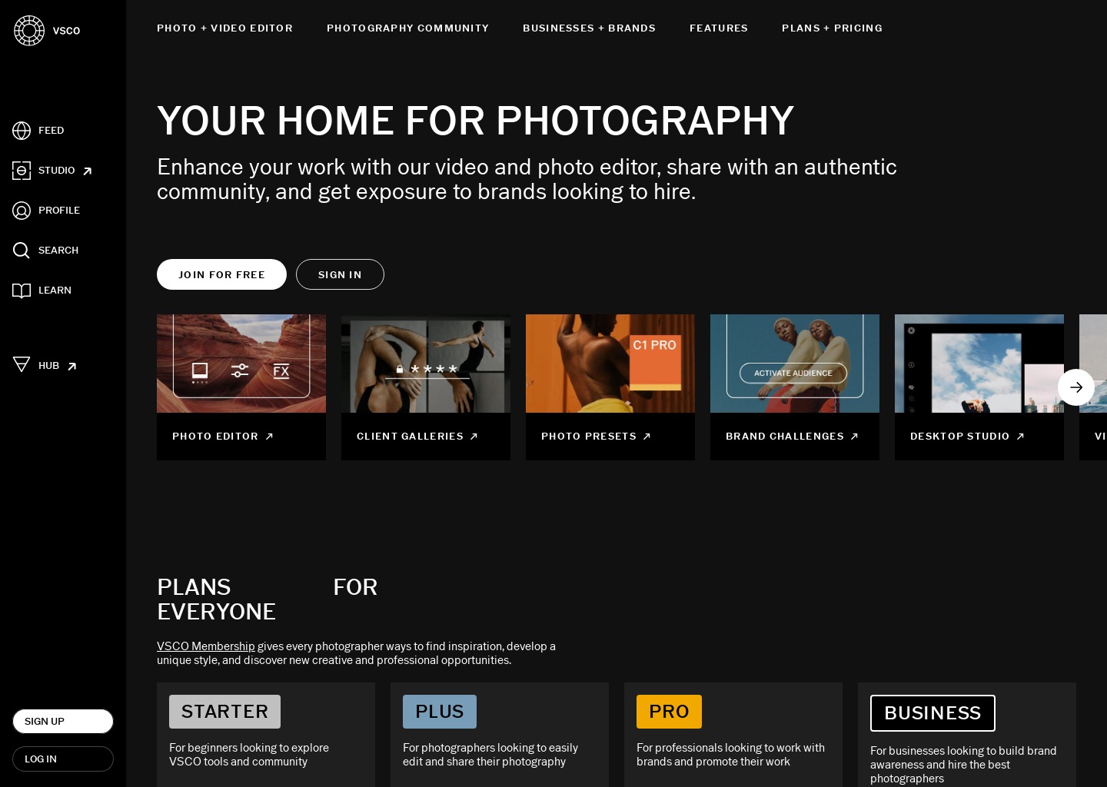Image resolution: width=1107 pixels, height=787 pixels.
Task: Open the Hub funnel icon
Action: [x=22, y=364]
